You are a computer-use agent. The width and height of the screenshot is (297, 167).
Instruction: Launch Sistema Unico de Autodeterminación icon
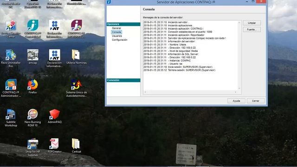(x=76, y=88)
